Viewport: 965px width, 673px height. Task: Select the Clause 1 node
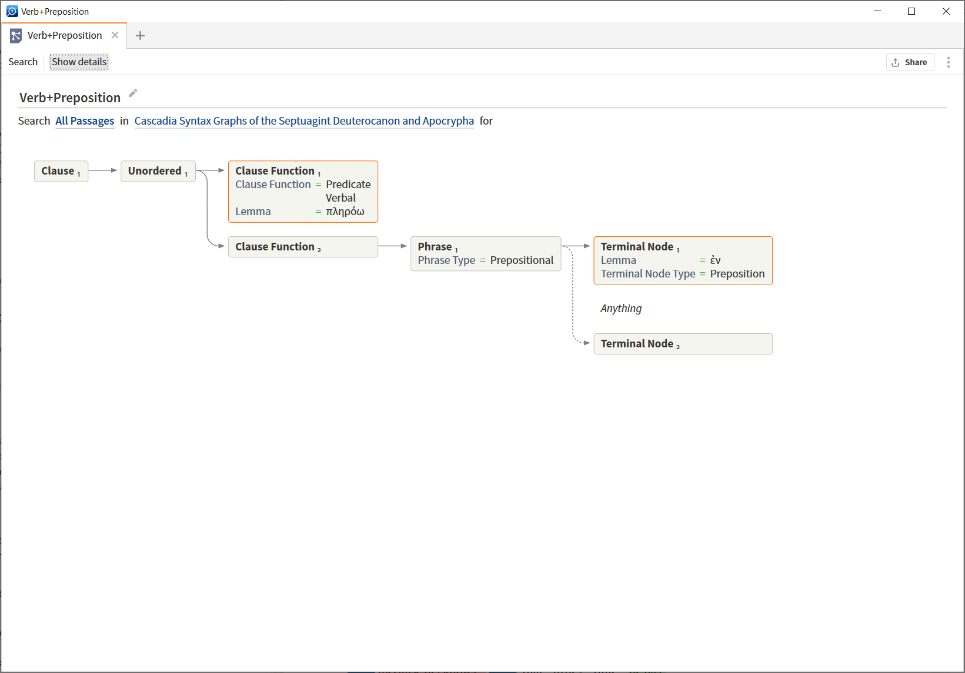(x=61, y=171)
